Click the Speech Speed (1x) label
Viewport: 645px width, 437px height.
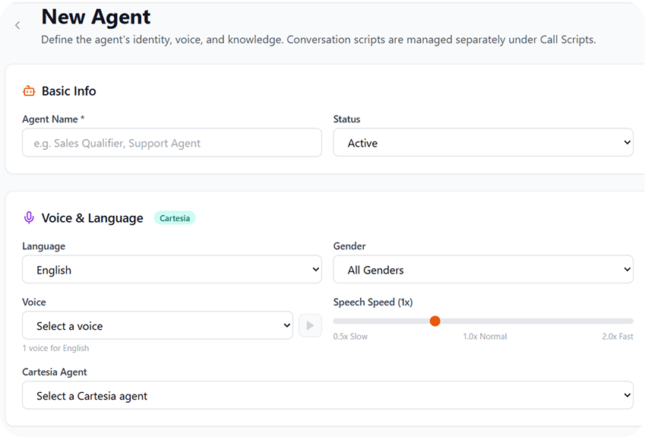click(x=373, y=302)
